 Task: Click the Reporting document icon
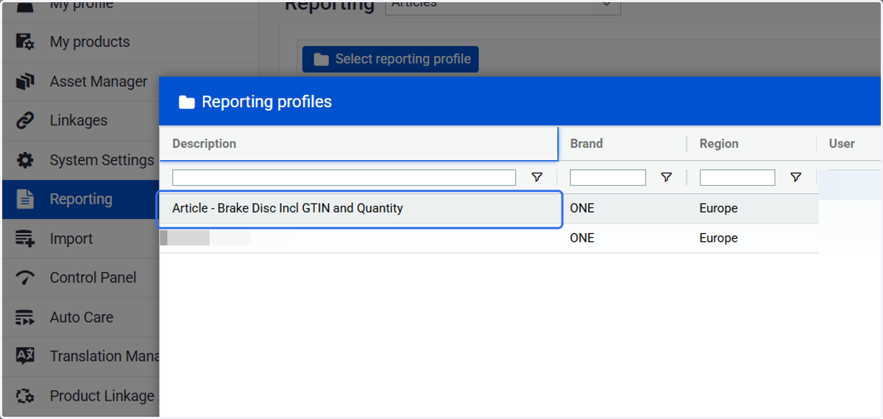[25, 199]
